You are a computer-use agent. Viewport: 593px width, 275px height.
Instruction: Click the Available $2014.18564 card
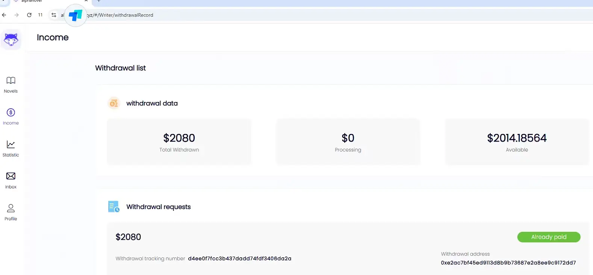517,142
